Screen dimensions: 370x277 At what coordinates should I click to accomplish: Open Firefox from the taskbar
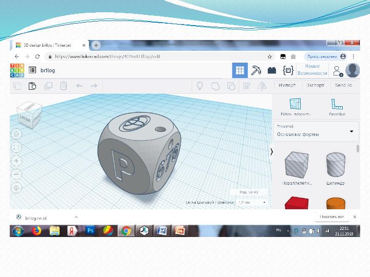point(36,231)
